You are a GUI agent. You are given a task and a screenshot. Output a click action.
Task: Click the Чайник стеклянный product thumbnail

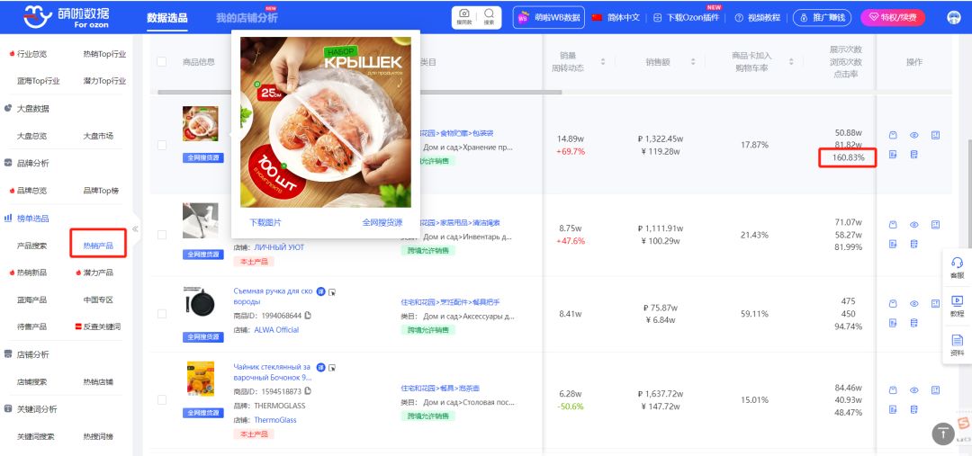coord(200,379)
